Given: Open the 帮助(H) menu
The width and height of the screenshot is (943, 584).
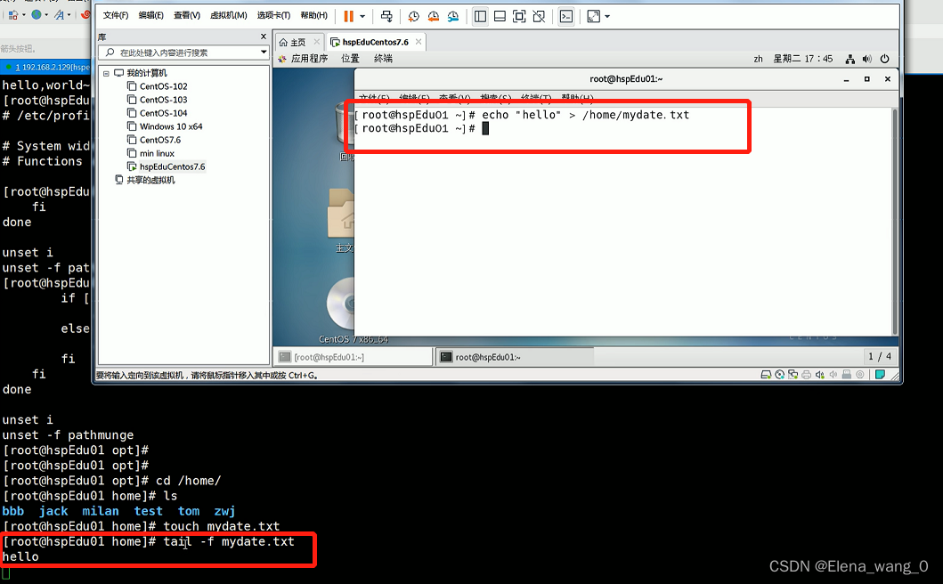Looking at the screenshot, I should click(314, 15).
